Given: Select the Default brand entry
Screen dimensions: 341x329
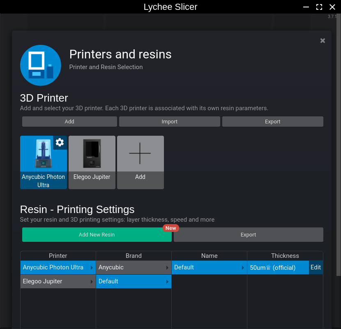Looking at the screenshot, I should click(130, 281).
